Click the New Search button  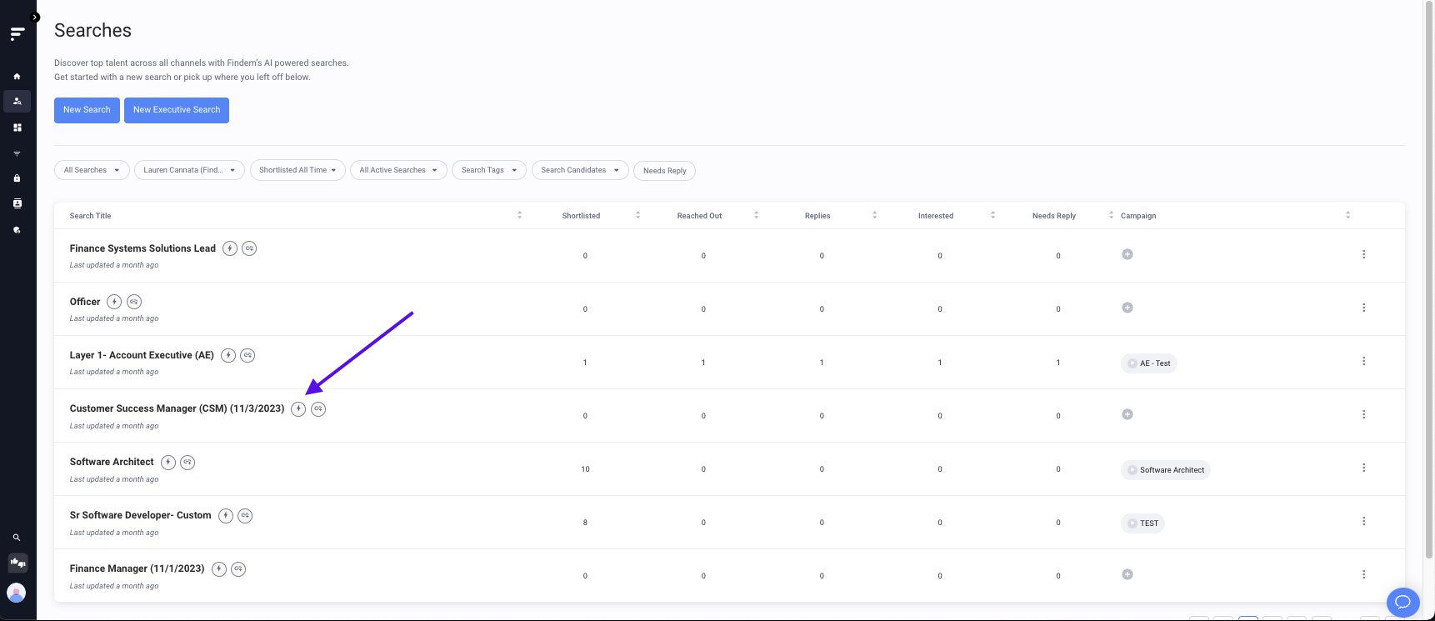(x=87, y=110)
